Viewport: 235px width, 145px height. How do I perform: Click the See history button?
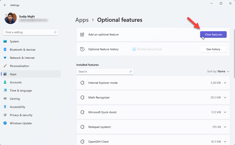point(213,49)
